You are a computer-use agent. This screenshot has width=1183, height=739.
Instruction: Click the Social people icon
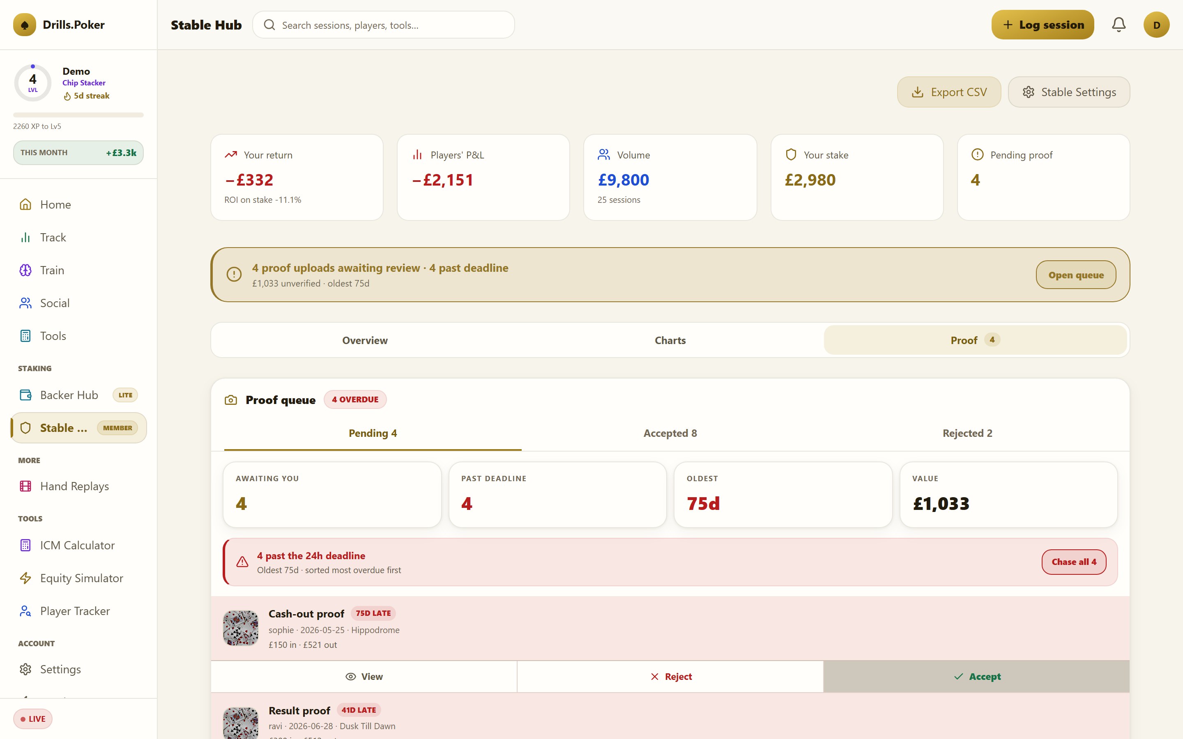point(25,303)
